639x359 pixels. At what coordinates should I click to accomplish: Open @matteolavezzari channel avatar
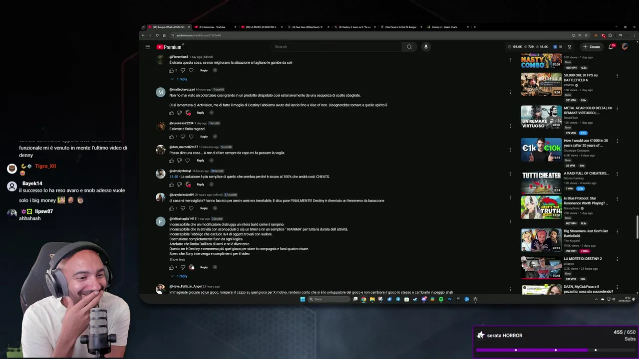click(x=160, y=92)
